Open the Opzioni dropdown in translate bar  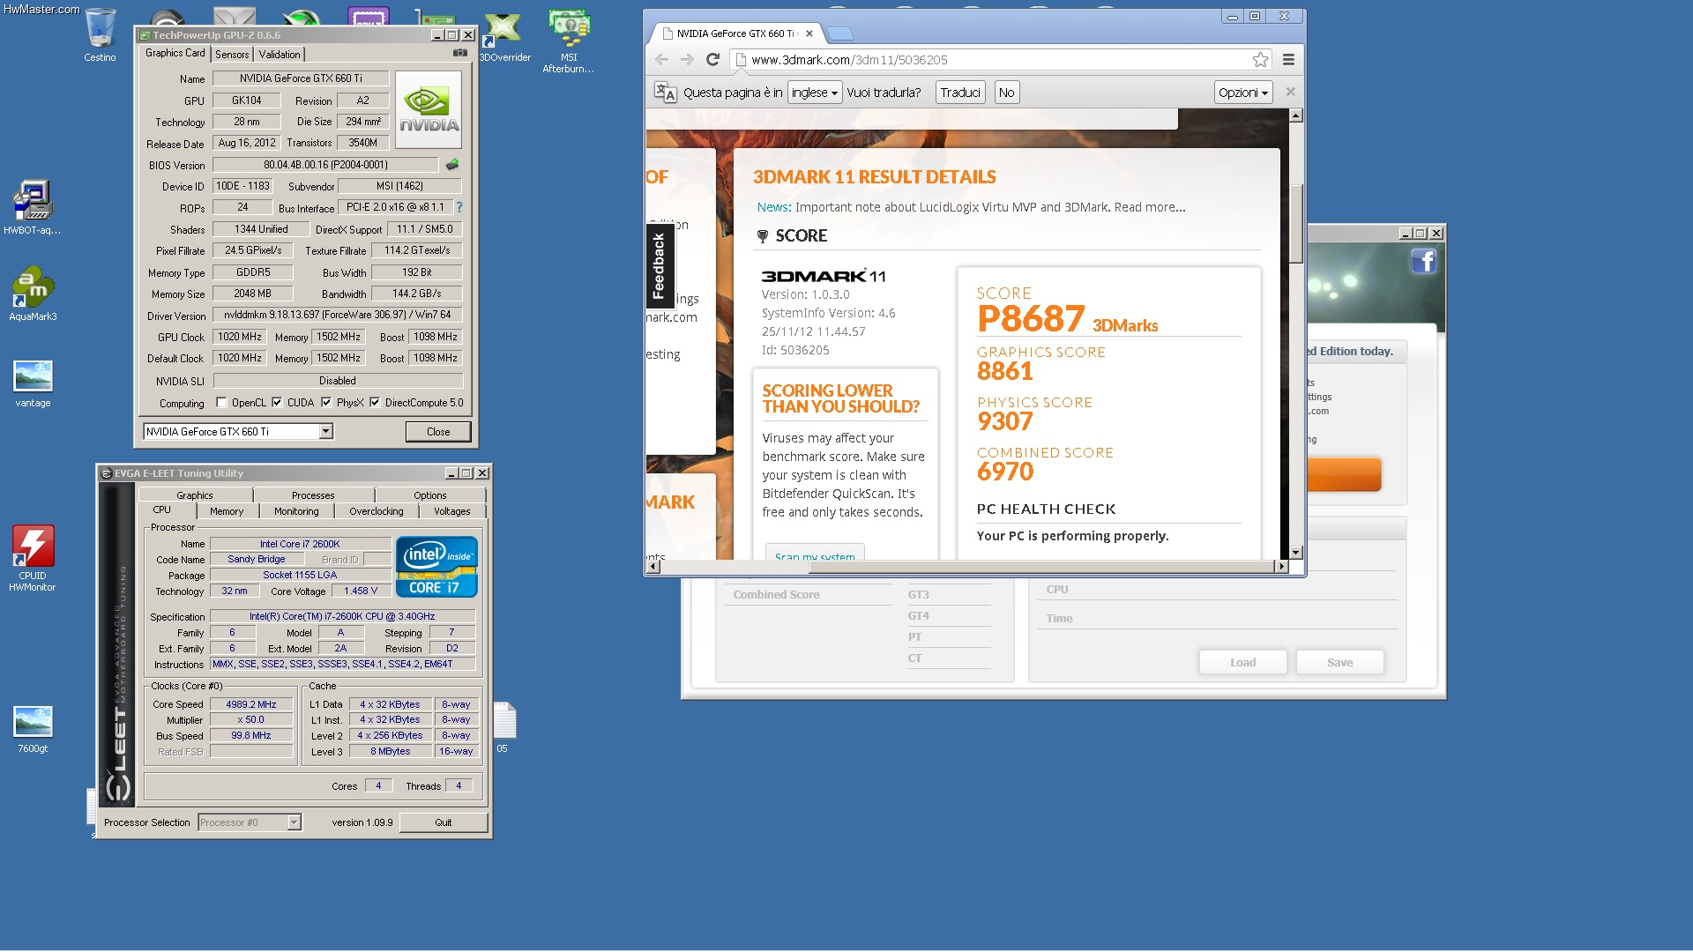tap(1243, 93)
